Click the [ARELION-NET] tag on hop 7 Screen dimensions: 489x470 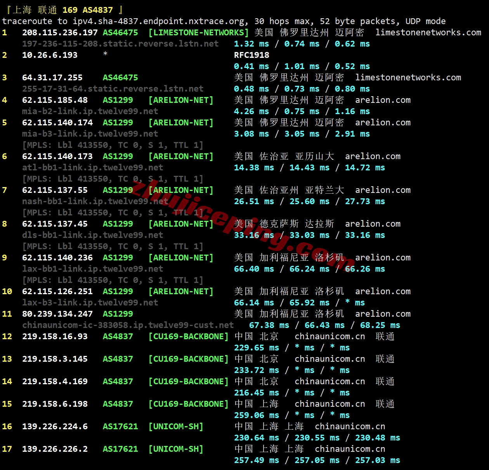181,190
